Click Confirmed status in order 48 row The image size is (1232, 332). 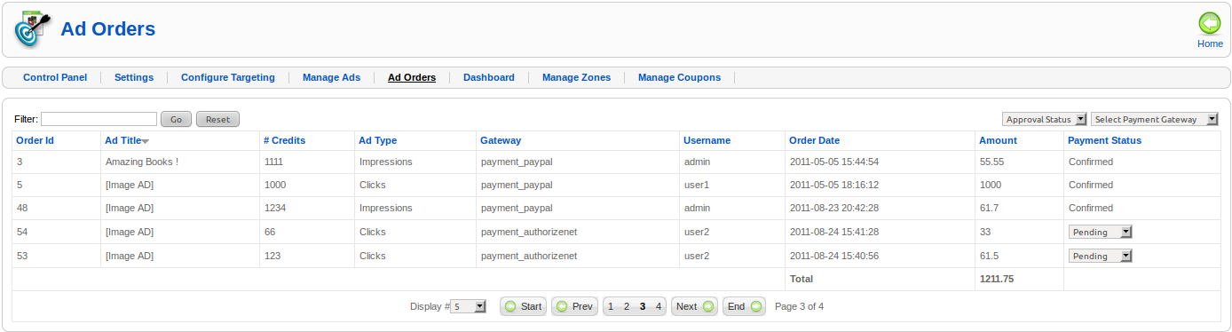click(x=1091, y=208)
